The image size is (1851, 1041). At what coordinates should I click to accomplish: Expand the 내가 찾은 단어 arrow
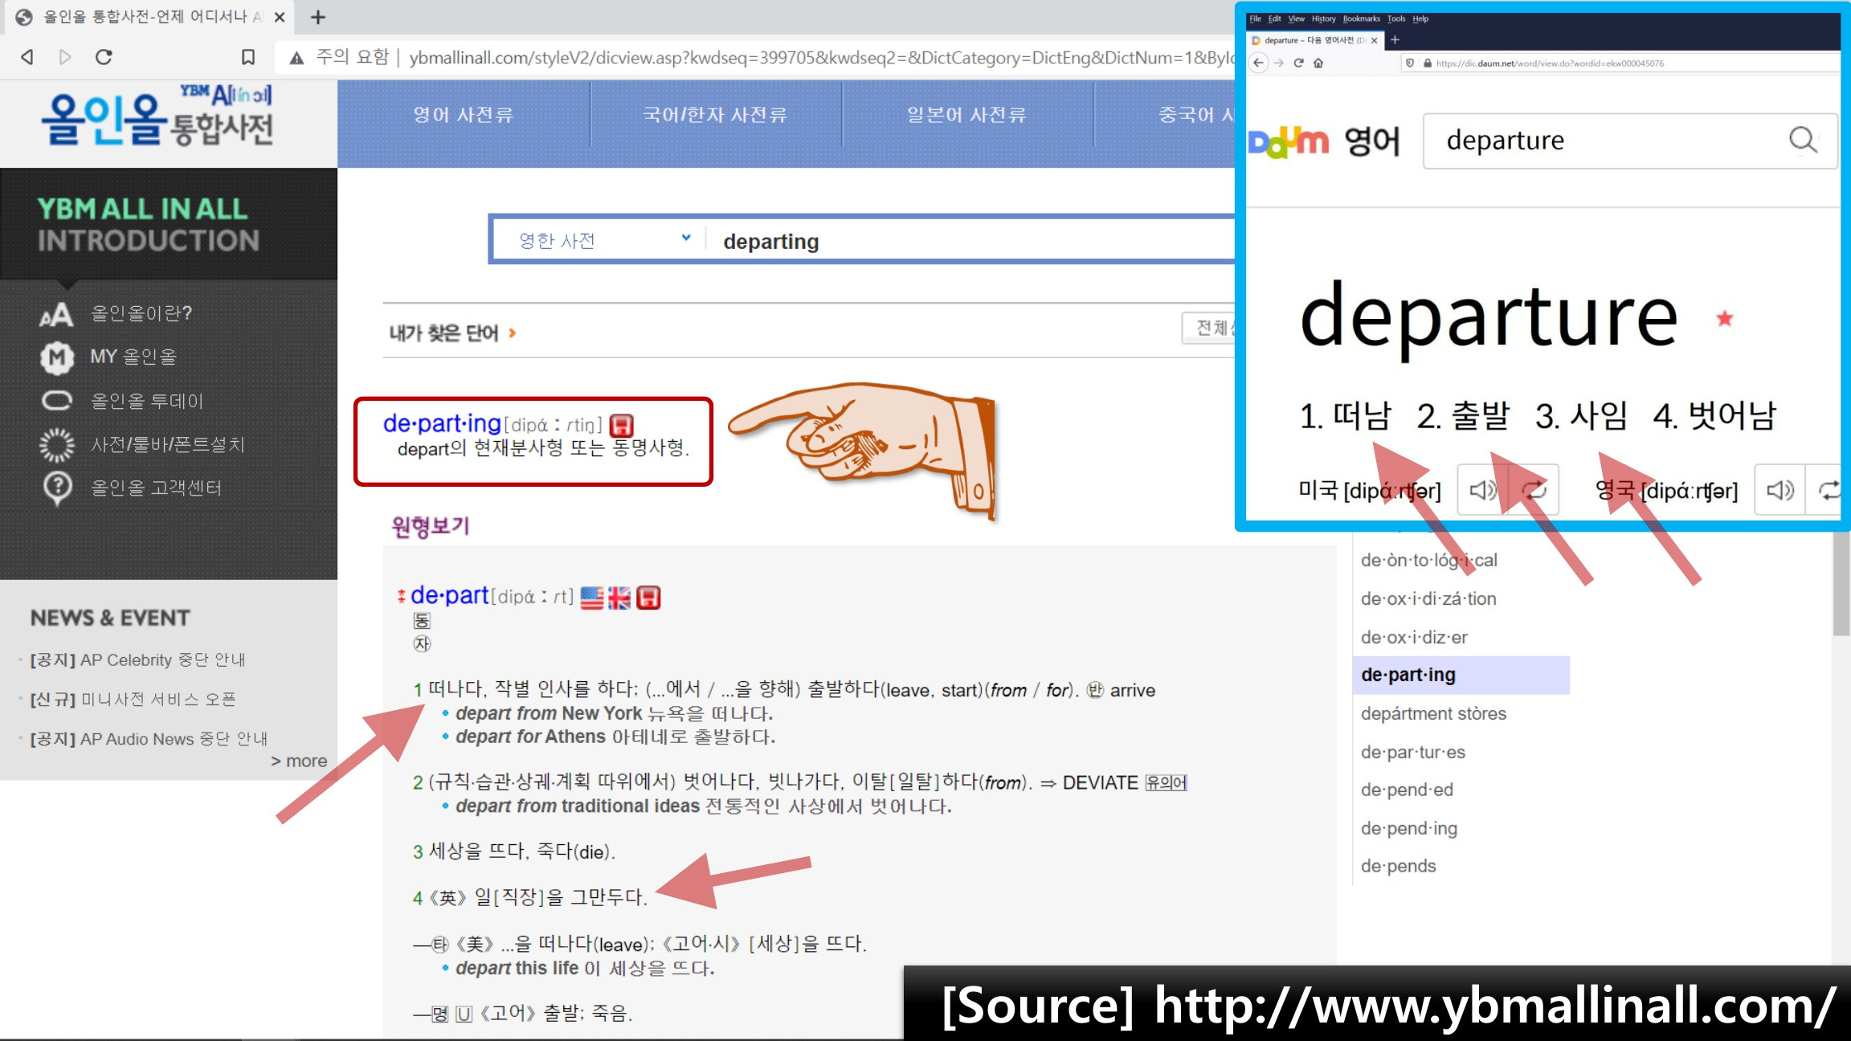click(512, 333)
